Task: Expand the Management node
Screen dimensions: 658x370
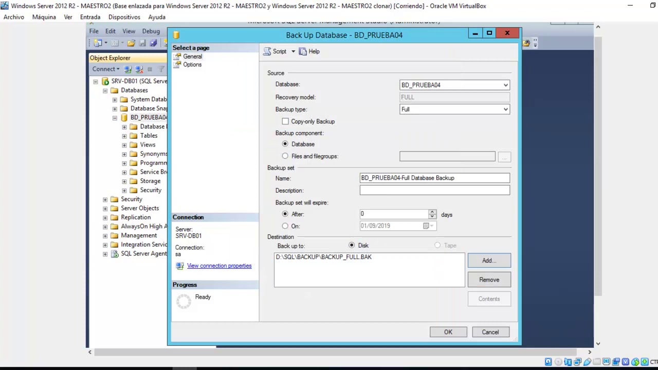Action: 105,235
